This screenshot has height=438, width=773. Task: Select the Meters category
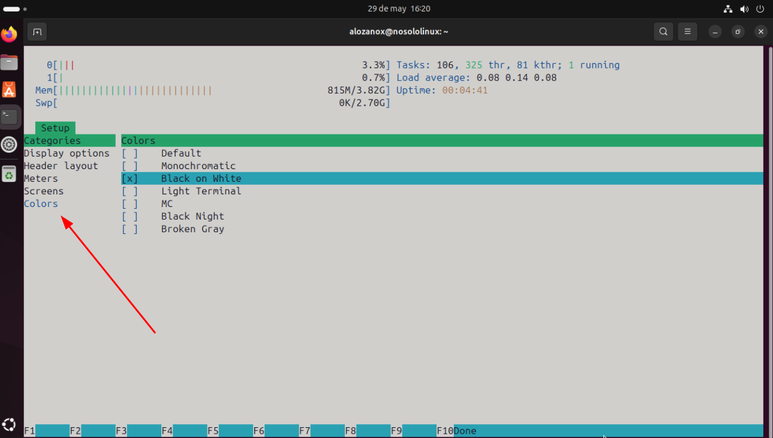pyautogui.click(x=41, y=179)
